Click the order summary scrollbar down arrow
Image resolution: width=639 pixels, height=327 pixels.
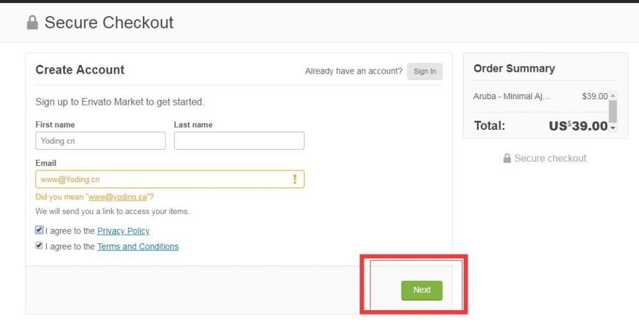(613, 128)
